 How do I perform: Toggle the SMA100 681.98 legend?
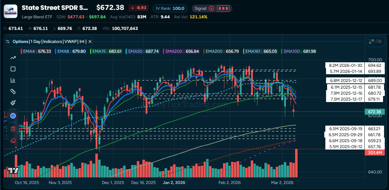[299, 51]
